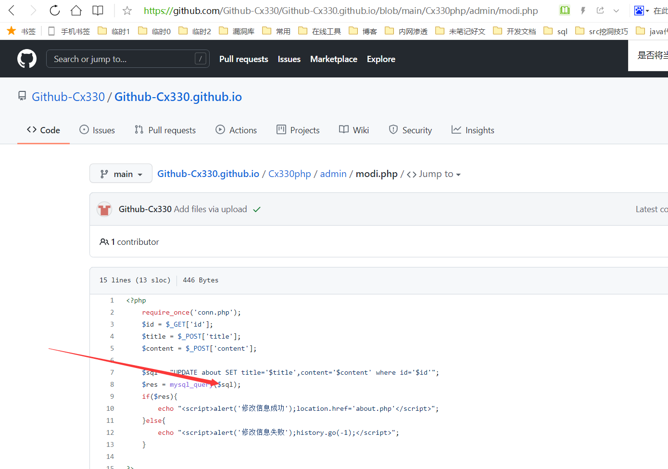
Task: Open the 常用 bookmark folder
Action: [x=277, y=31]
